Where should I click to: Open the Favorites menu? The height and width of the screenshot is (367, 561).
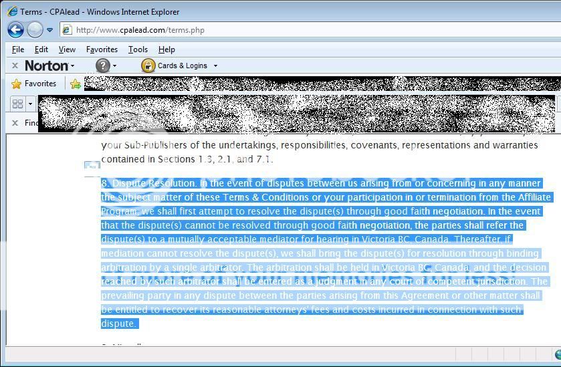[102, 49]
